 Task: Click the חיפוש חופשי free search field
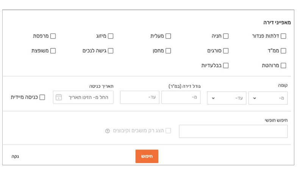[x=233, y=131]
